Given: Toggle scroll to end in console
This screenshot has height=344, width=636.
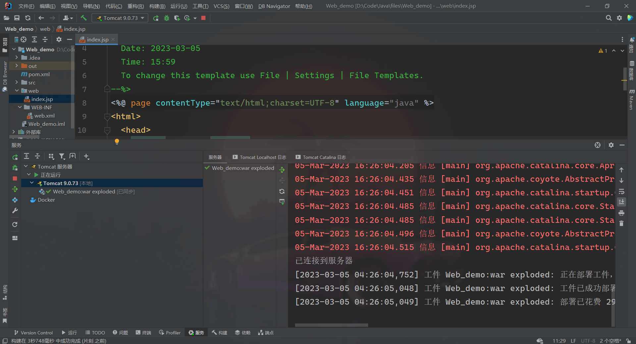Looking at the screenshot, I should coord(621,202).
